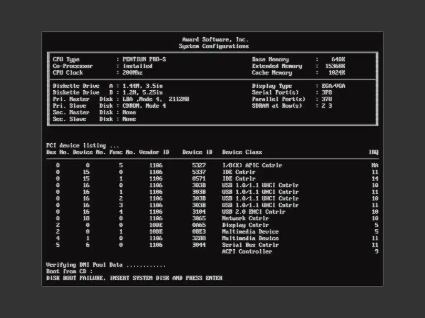
Task: Click the 'Co-Processor' label
Action: tap(73, 66)
